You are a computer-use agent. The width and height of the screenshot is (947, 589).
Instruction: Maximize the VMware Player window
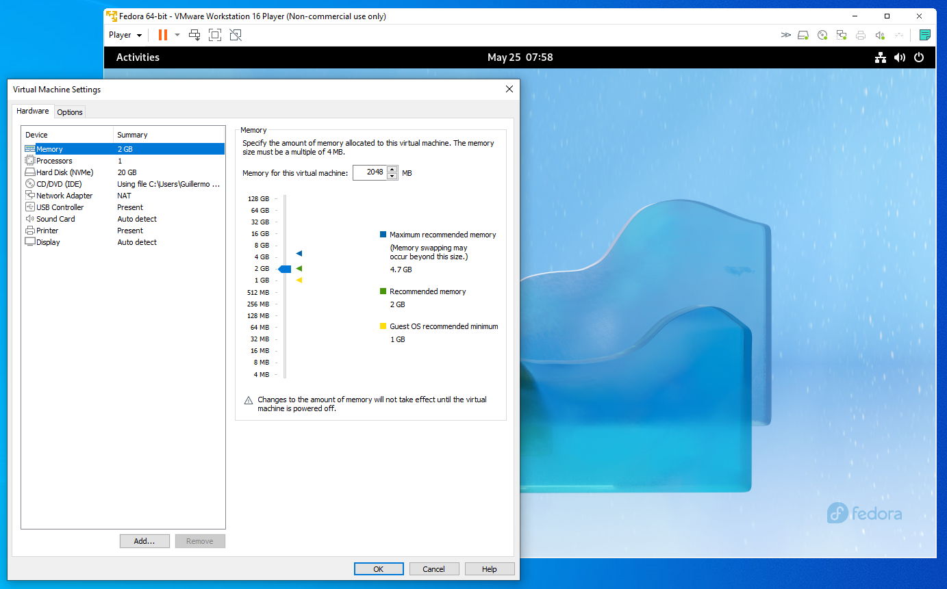887,16
